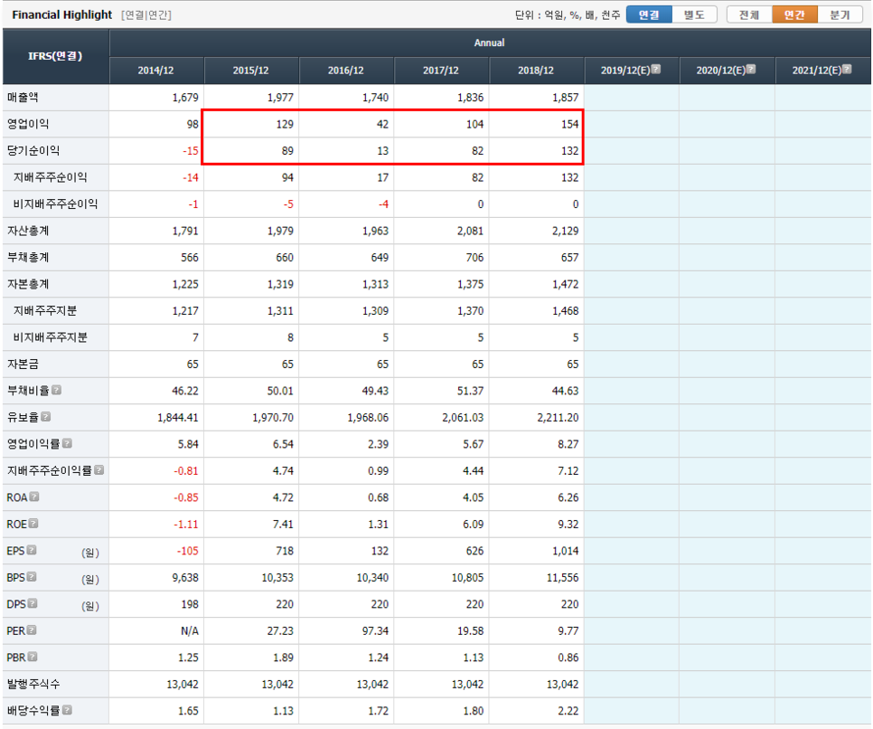This screenshot has width=873, height=729.
Task: Click the 매출액 value 1,679 for 2014/12
Action: (185, 97)
